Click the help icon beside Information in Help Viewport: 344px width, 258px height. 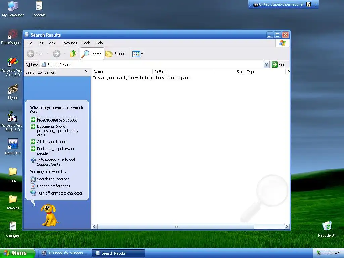tap(33, 160)
